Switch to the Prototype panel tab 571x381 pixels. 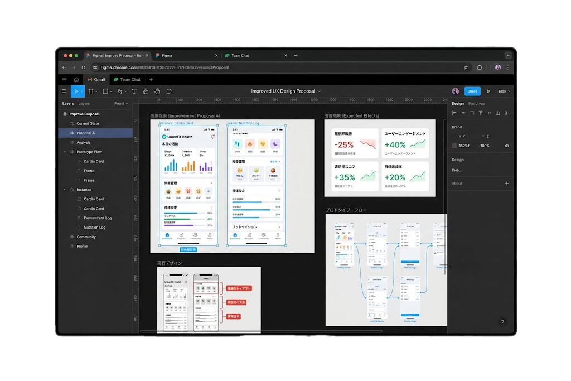coord(476,103)
